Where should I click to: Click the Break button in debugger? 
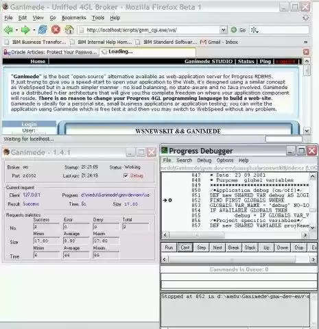tap(233, 247)
